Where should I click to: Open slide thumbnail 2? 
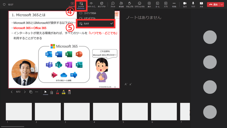pyautogui.click(x=48, y=112)
